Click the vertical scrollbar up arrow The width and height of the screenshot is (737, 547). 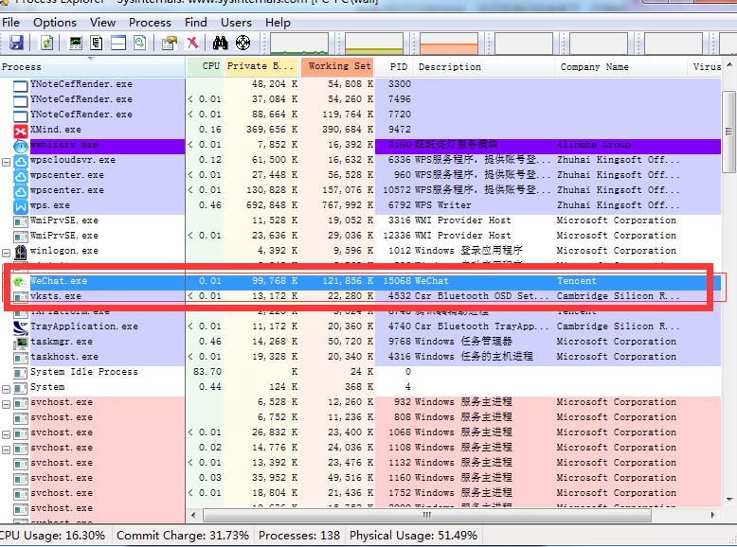729,64
